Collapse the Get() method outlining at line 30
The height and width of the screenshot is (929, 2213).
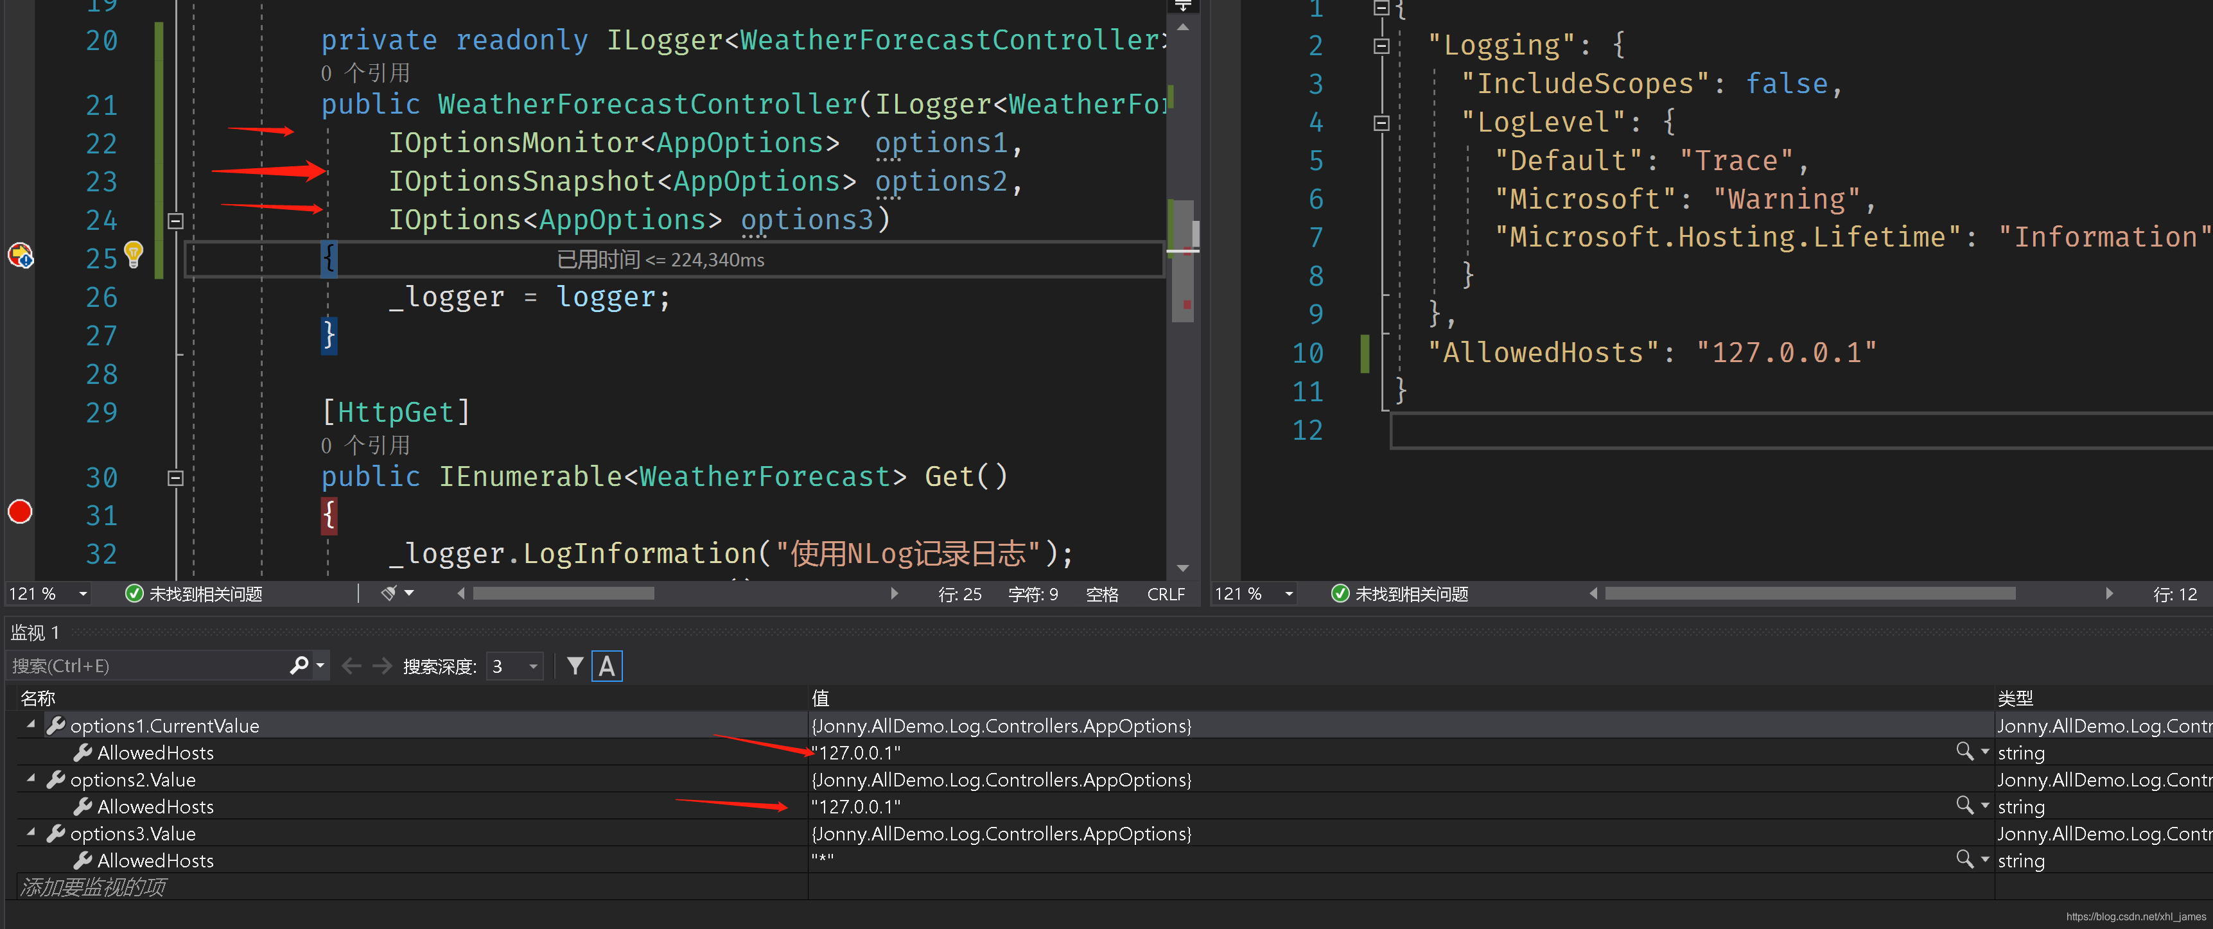coord(175,478)
